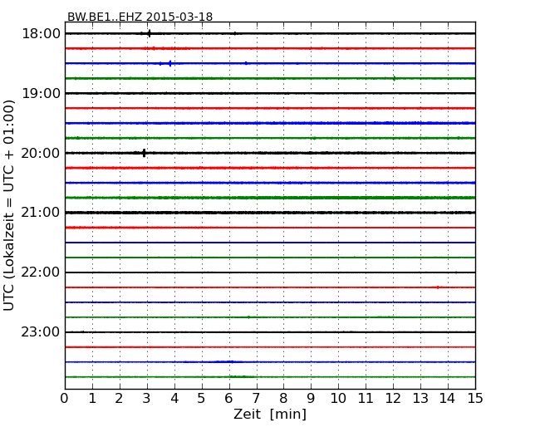Click the x-axis tick label "8"
Viewport: 540px width, 432px height.
[283, 399]
